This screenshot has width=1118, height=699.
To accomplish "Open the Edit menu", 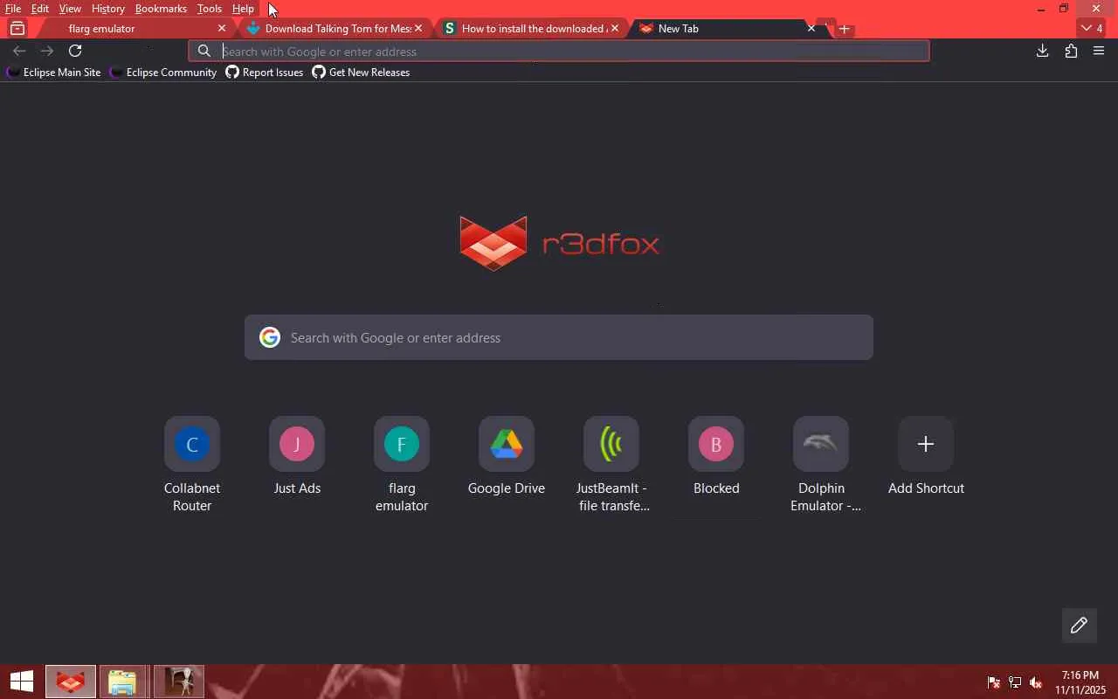I will pyautogui.click(x=40, y=9).
